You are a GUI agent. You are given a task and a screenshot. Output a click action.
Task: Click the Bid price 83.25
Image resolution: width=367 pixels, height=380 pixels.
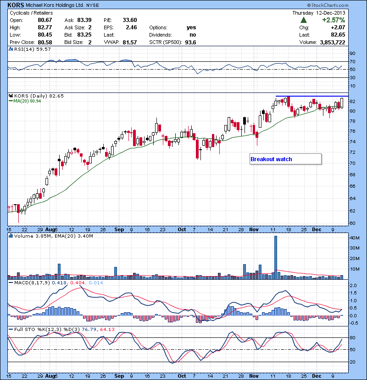pos(84,35)
